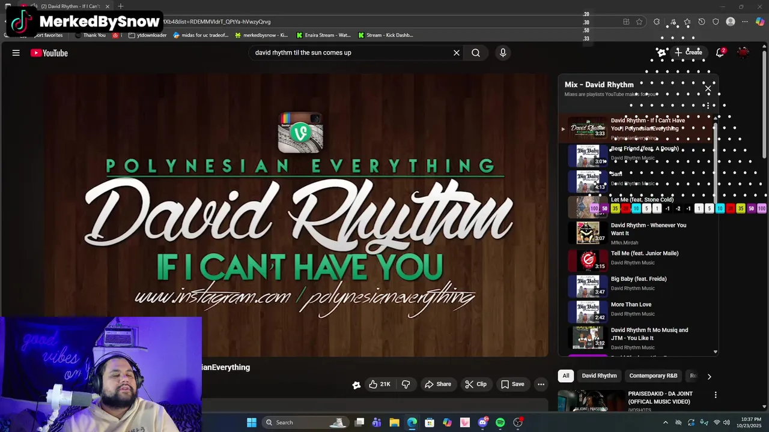769x432 pixels.
Task: Open the Windows Start menu
Action: click(x=252, y=422)
